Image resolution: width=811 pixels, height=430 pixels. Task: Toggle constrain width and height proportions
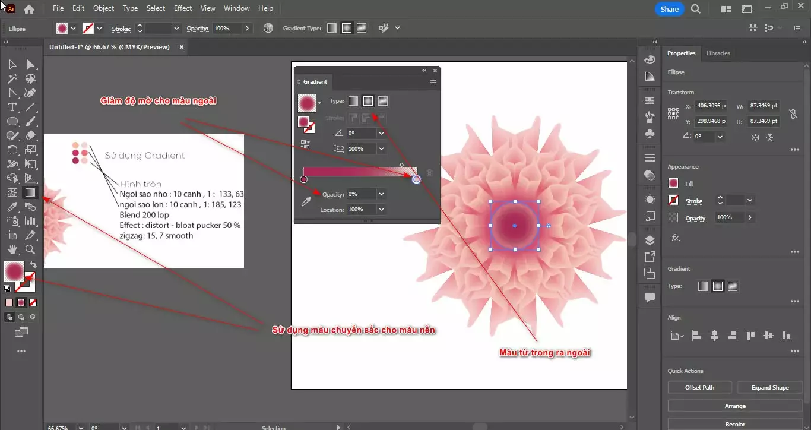point(793,114)
